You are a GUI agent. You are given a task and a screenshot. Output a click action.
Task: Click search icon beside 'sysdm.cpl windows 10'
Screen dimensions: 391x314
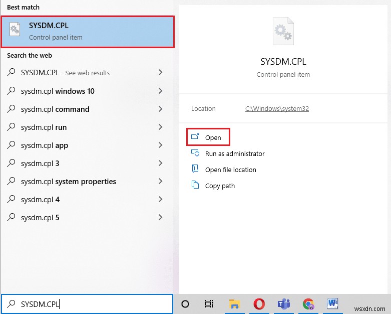[x=11, y=90]
